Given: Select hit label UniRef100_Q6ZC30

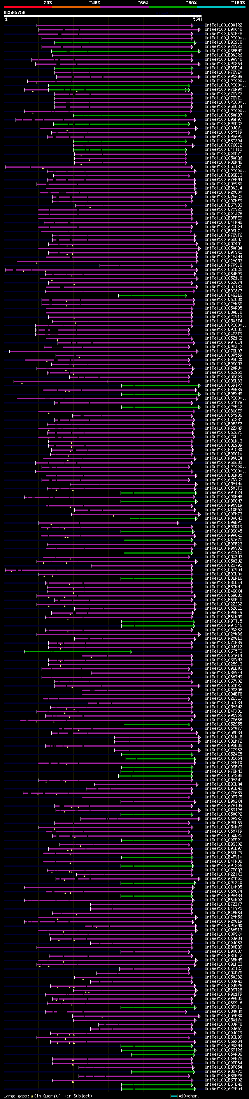Looking at the screenshot, I should pos(223,299).
